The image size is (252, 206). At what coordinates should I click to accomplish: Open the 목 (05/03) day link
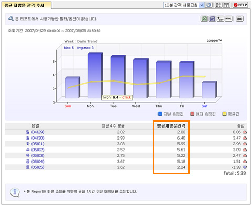click(x=35, y=156)
